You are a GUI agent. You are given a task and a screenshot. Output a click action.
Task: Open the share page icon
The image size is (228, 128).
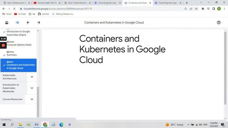(x=191, y=9)
